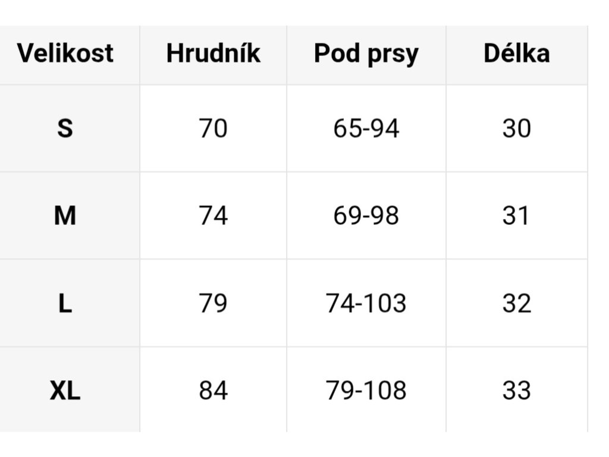Click the Hrudník column header

pyautogui.click(x=213, y=53)
